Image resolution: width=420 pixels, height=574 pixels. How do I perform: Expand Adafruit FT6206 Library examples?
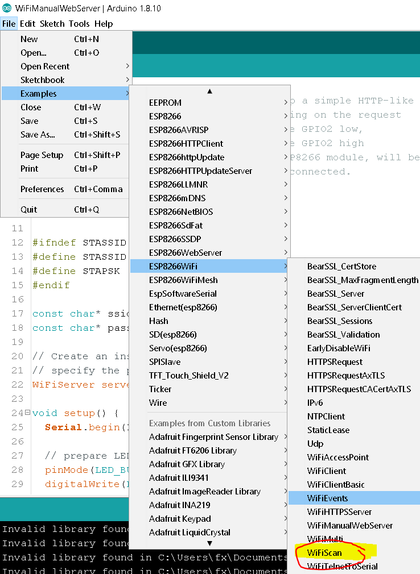pos(209,450)
